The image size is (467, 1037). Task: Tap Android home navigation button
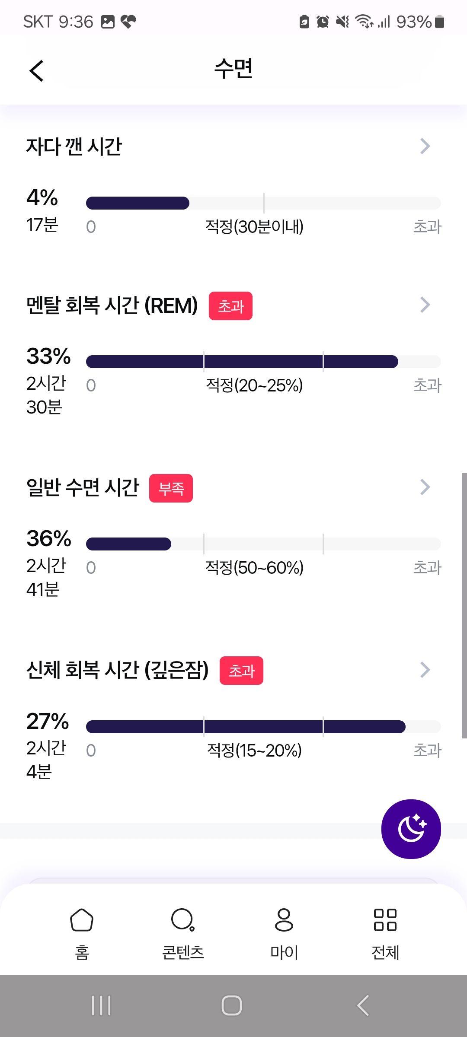(232, 1005)
